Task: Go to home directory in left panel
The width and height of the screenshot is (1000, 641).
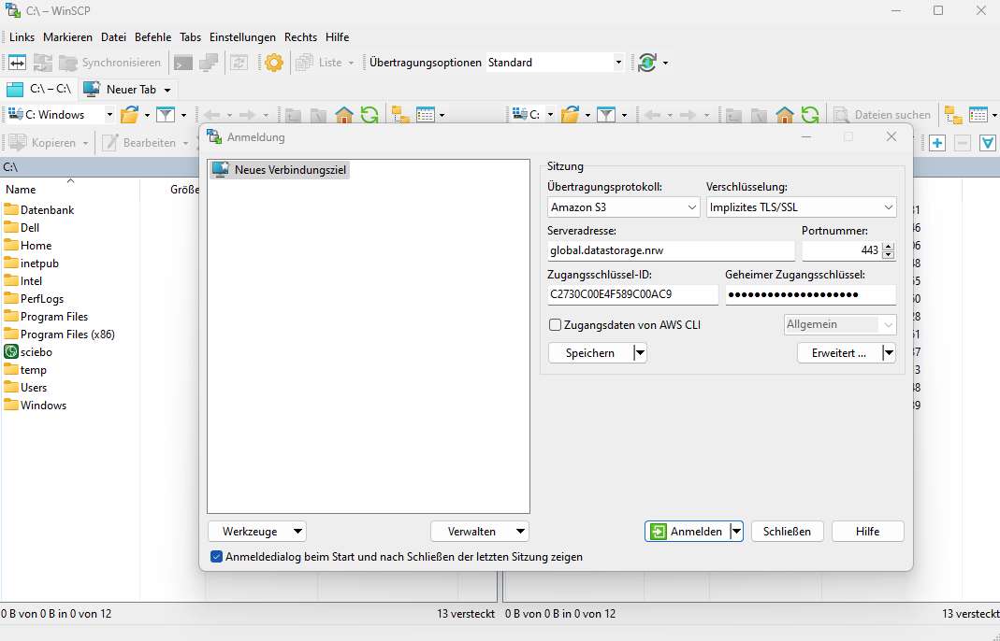Action: pyautogui.click(x=344, y=115)
